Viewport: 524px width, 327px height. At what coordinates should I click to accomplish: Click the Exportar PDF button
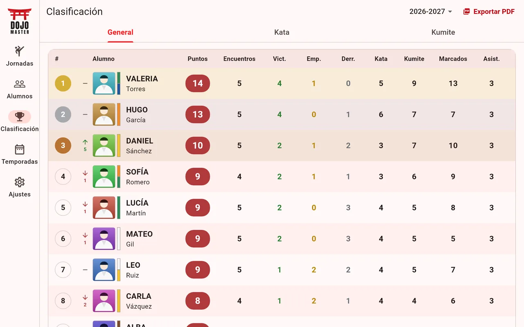489,11
